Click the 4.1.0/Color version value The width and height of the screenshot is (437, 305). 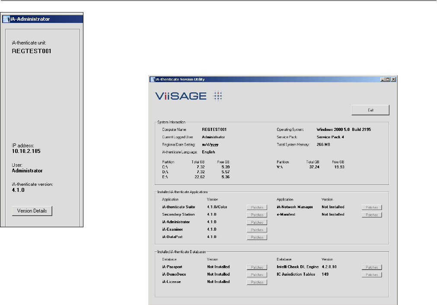click(217, 207)
